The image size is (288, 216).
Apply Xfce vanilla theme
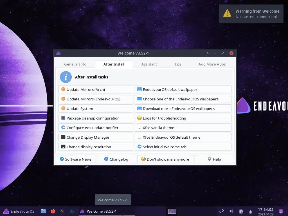[x=183, y=127]
